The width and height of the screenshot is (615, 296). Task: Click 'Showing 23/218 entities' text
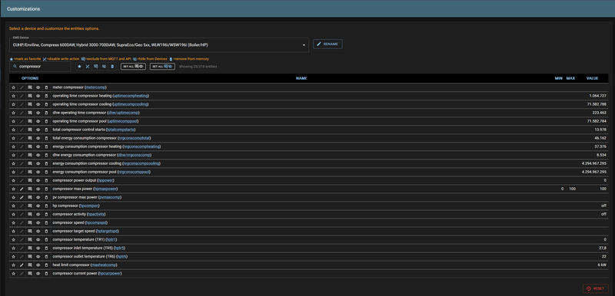click(x=198, y=67)
